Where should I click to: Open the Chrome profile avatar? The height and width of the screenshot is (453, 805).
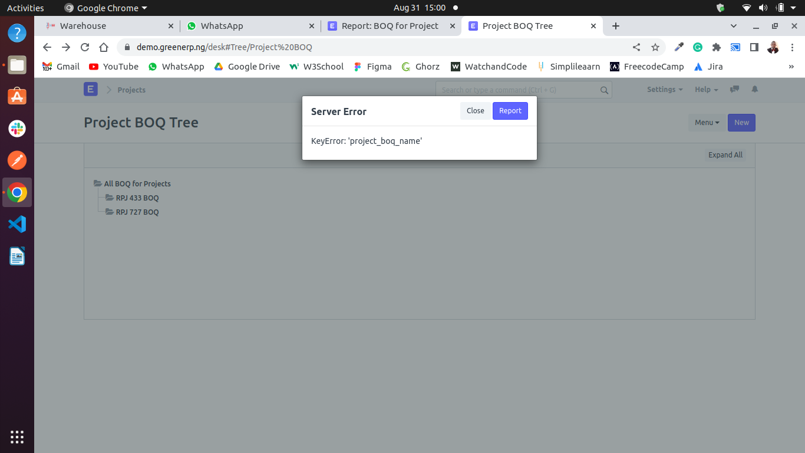point(773,47)
